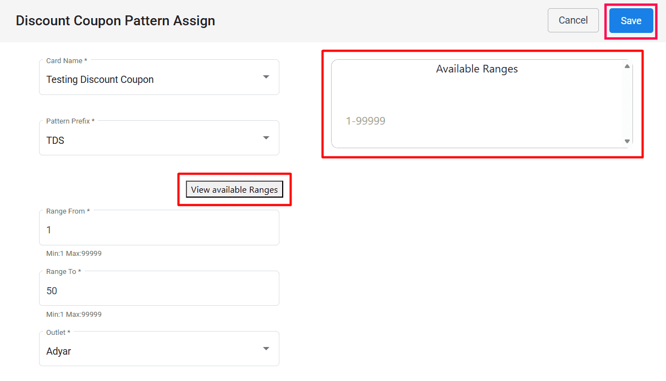Click the scroll up arrow in Available Ranges

pos(627,66)
